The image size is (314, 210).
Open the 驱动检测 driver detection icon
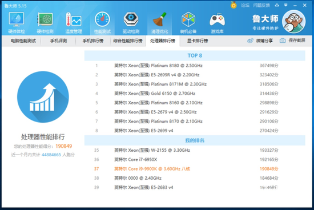[x=131, y=22]
